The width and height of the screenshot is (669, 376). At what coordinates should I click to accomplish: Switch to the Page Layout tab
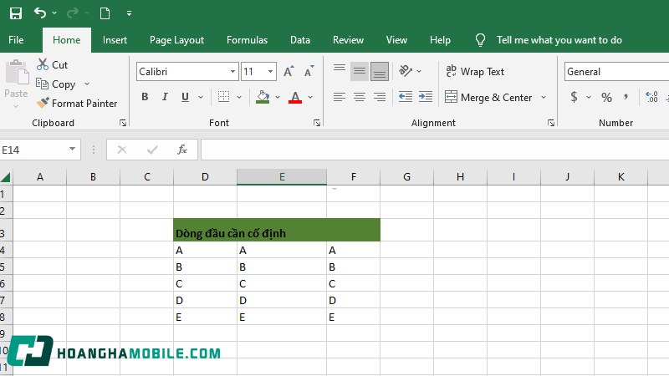click(176, 40)
